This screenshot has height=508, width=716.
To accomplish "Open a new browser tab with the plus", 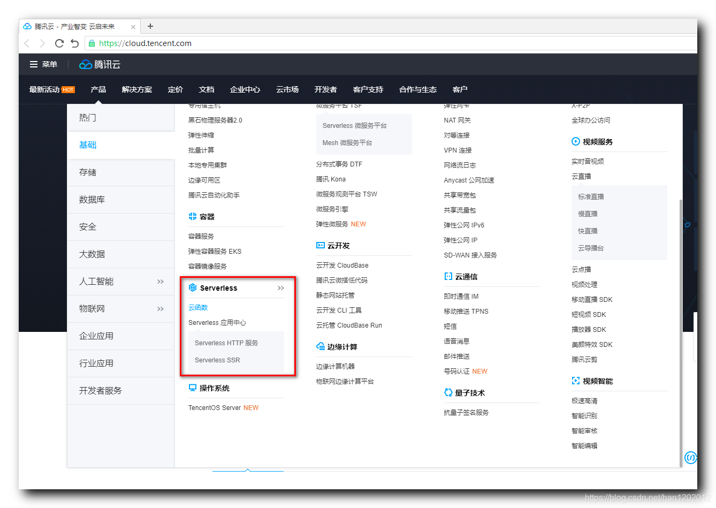I will [x=150, y=26].
